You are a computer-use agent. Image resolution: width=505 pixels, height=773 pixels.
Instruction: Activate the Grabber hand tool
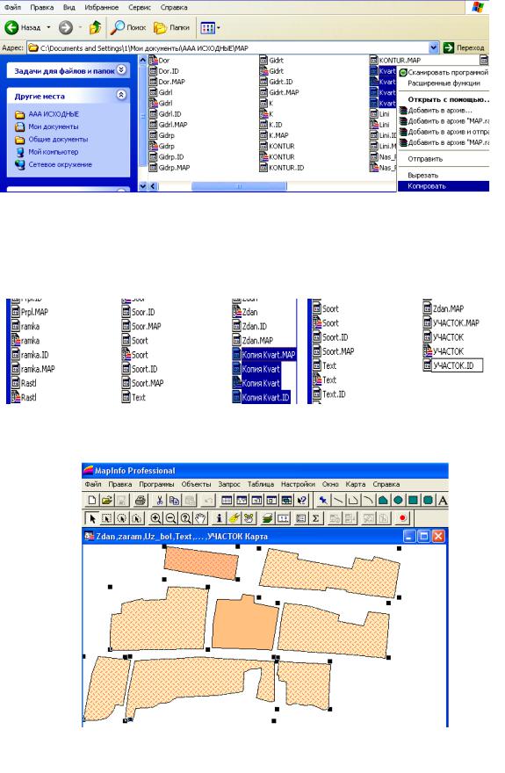(200, 518)
